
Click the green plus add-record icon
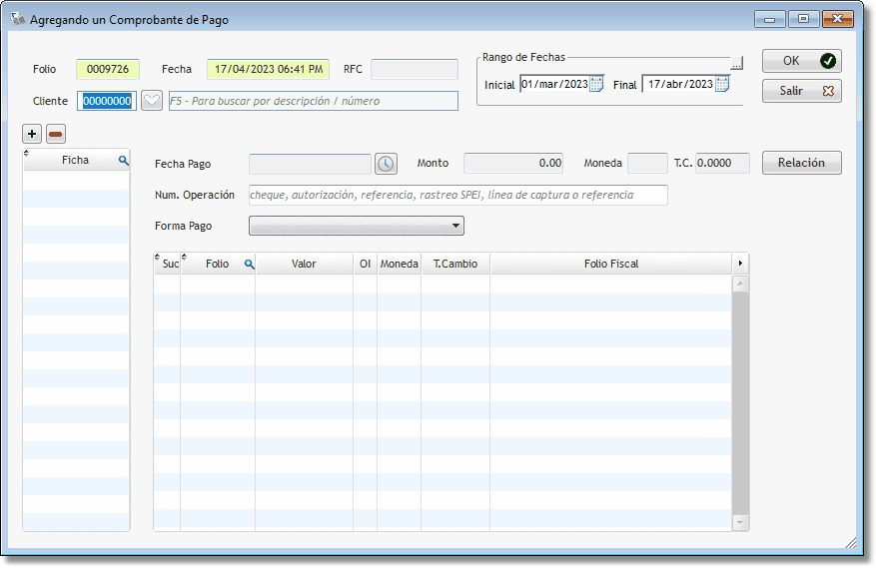click(x=32, y=134)
